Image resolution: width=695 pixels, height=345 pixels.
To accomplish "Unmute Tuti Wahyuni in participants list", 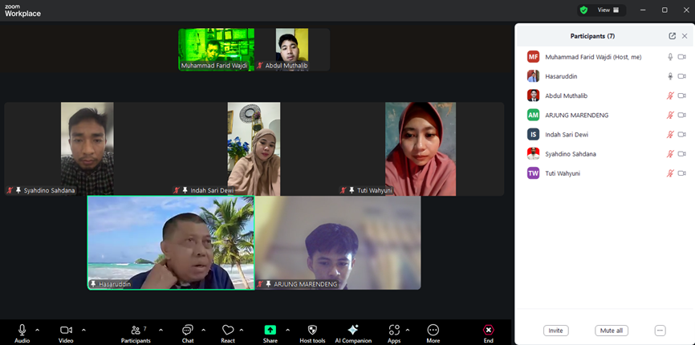I will click(671, 173).
